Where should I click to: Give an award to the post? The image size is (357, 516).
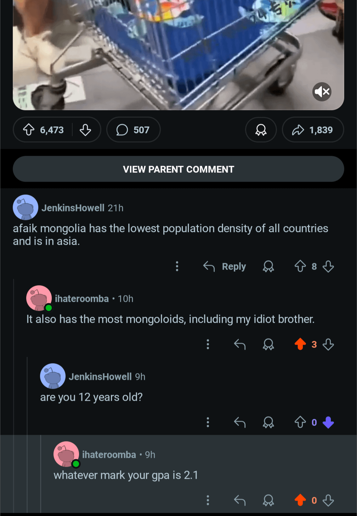[x=261, y=130]
